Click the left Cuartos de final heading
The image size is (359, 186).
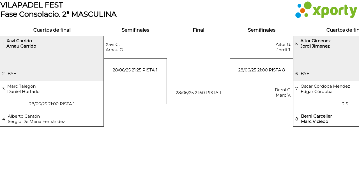tap(52, 30)
